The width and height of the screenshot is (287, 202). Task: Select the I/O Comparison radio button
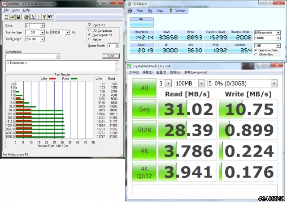(x=90, y=30)
